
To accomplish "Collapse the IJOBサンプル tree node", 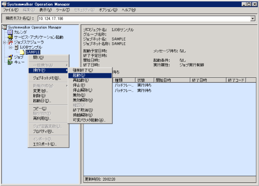I will tap(10, 47).
